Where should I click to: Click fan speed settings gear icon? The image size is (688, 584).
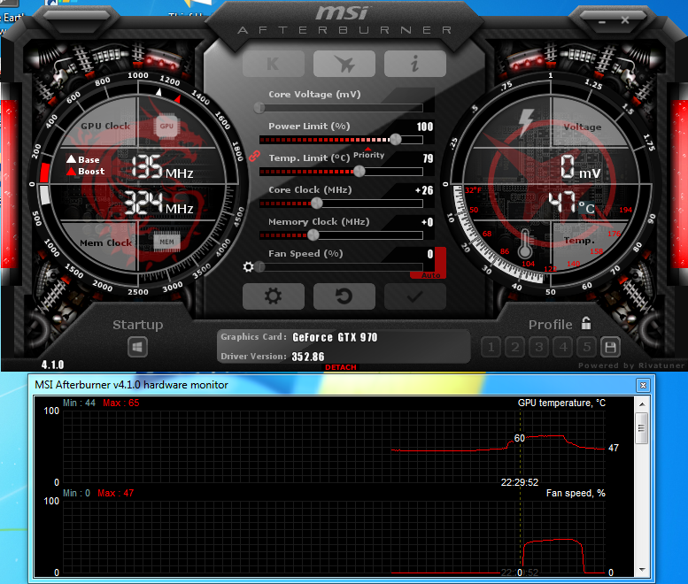pos(248,266)
